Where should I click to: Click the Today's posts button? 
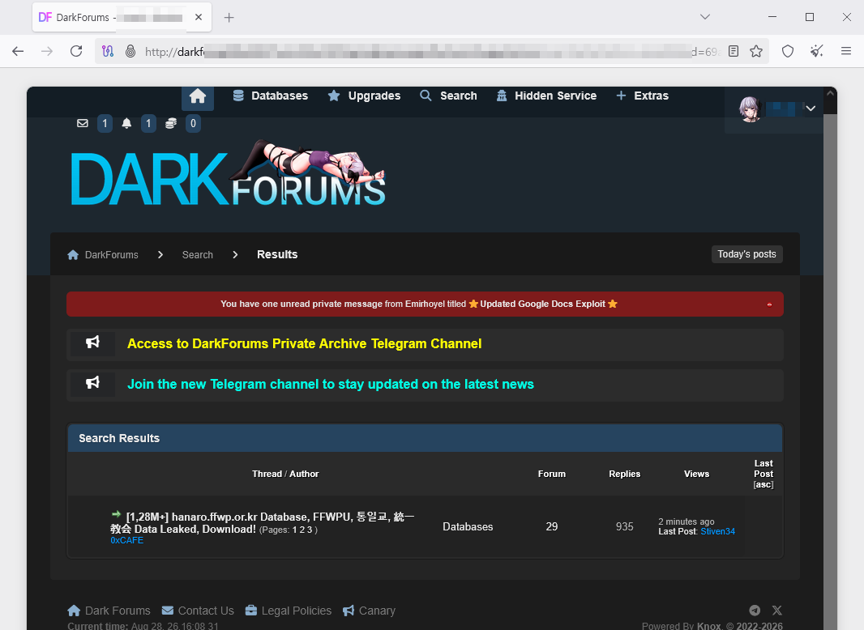tap(746, 254)
